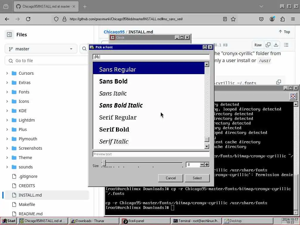Expand the KDE folder
This screenshot has width=300, height=225.
pos(7,111)
